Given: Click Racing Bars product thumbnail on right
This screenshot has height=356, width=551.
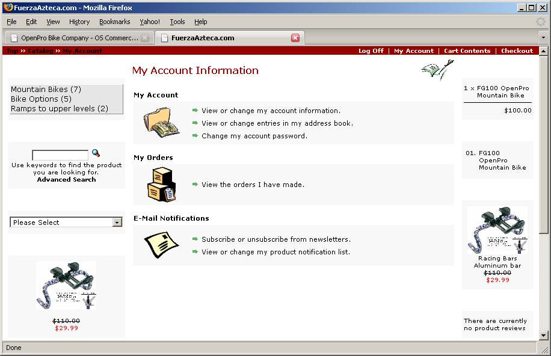Looking at the screenshot, I should coord(497,230).
